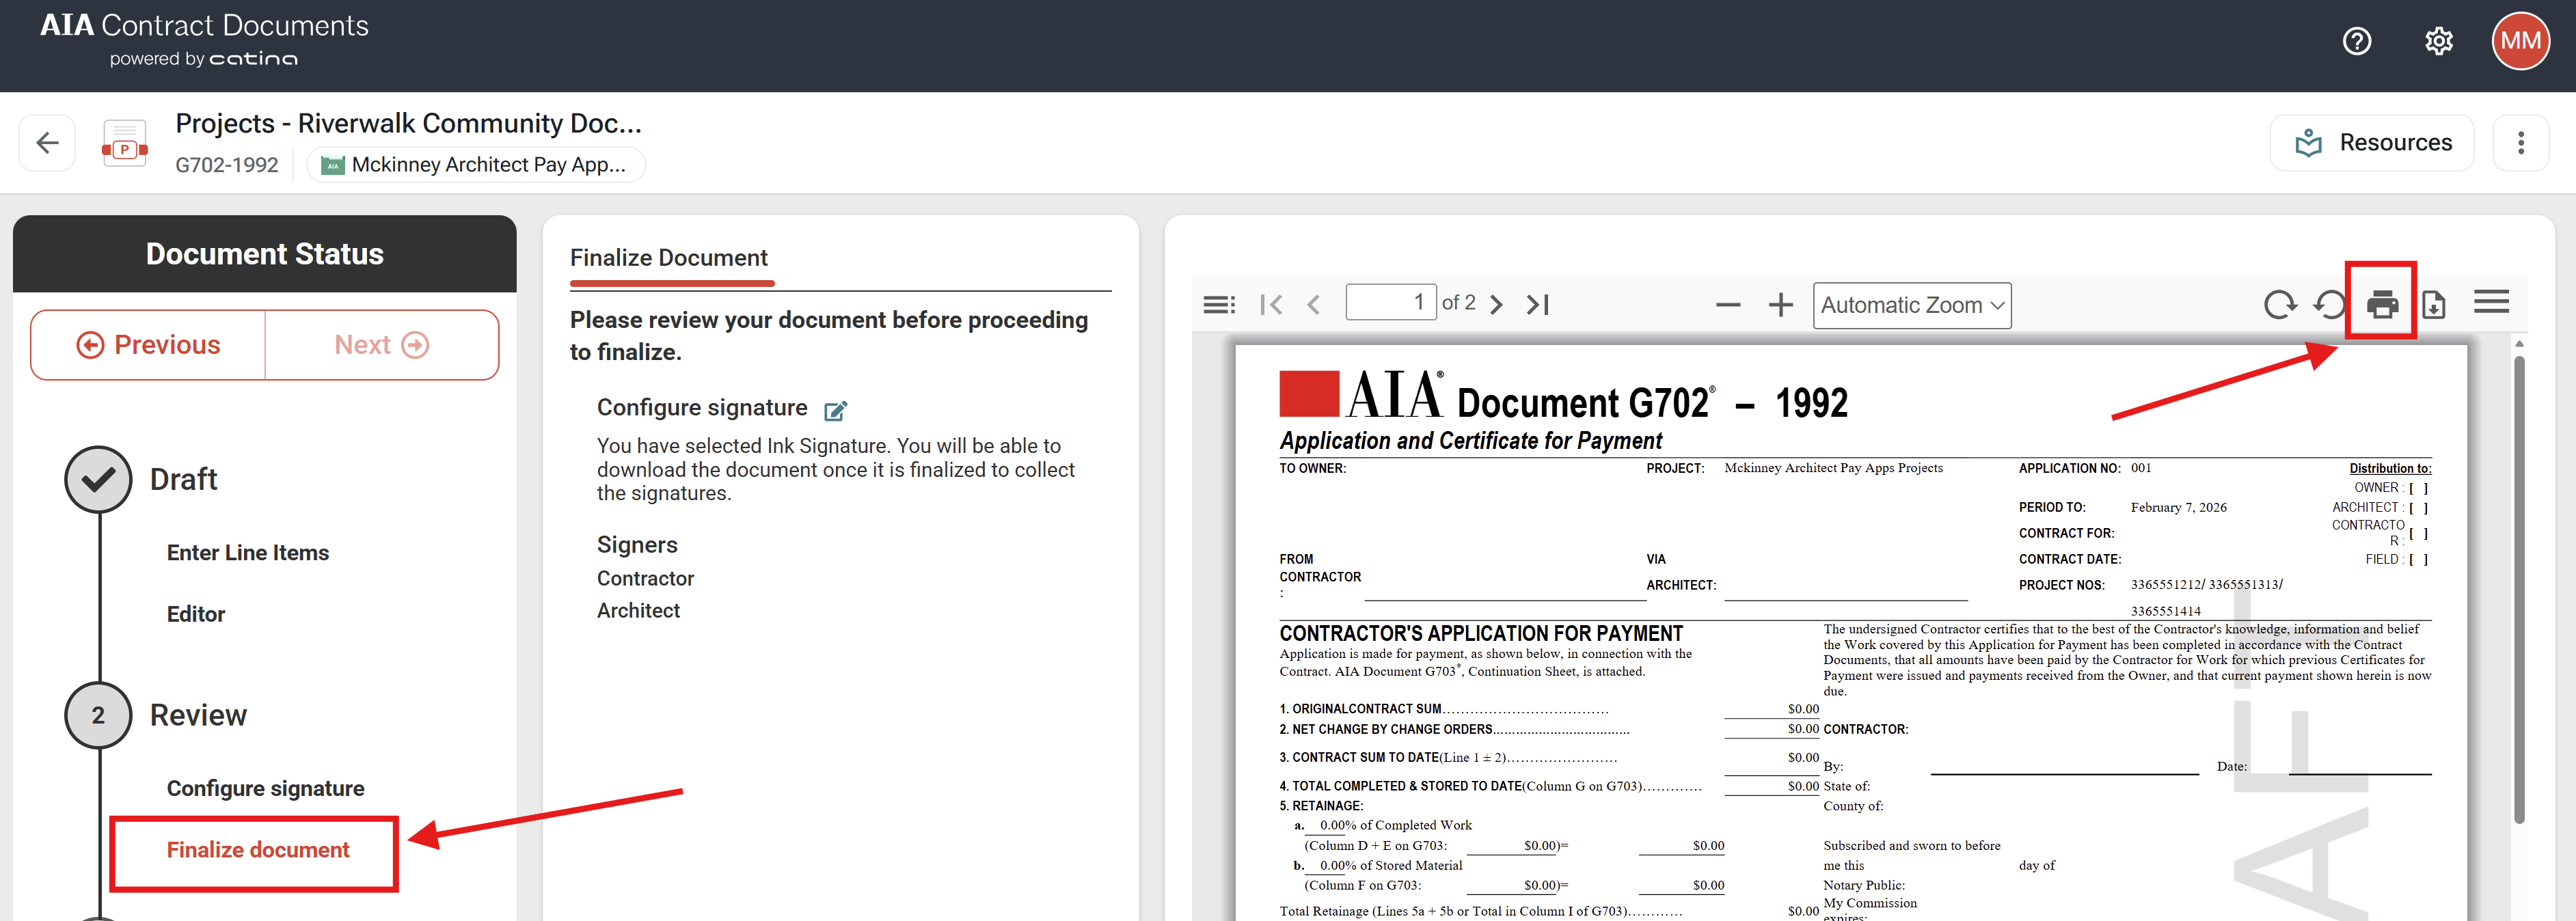This screenshot has height=921, width=2576.
Task: Download the PDF document
Action: tap(2434, 304)
